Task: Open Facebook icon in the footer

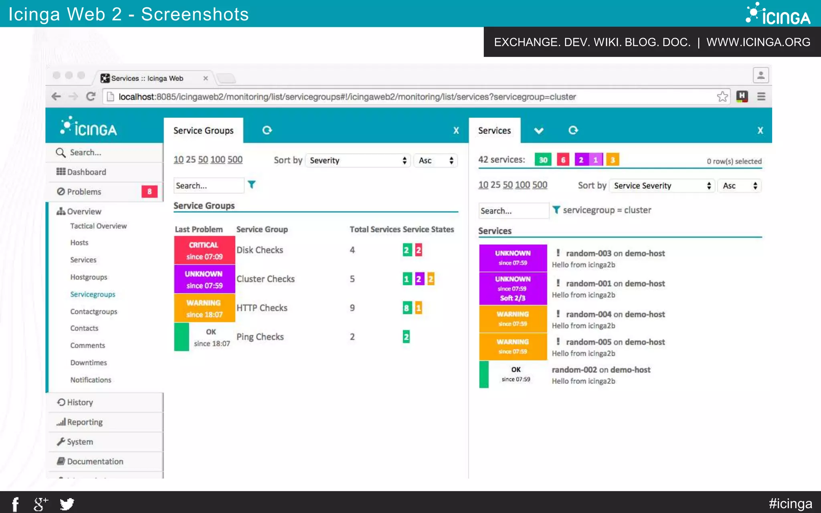Action: (x=15, y=504)
